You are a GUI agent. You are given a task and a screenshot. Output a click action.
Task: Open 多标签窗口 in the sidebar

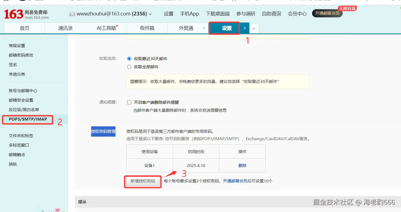click(x=19, y=145)
